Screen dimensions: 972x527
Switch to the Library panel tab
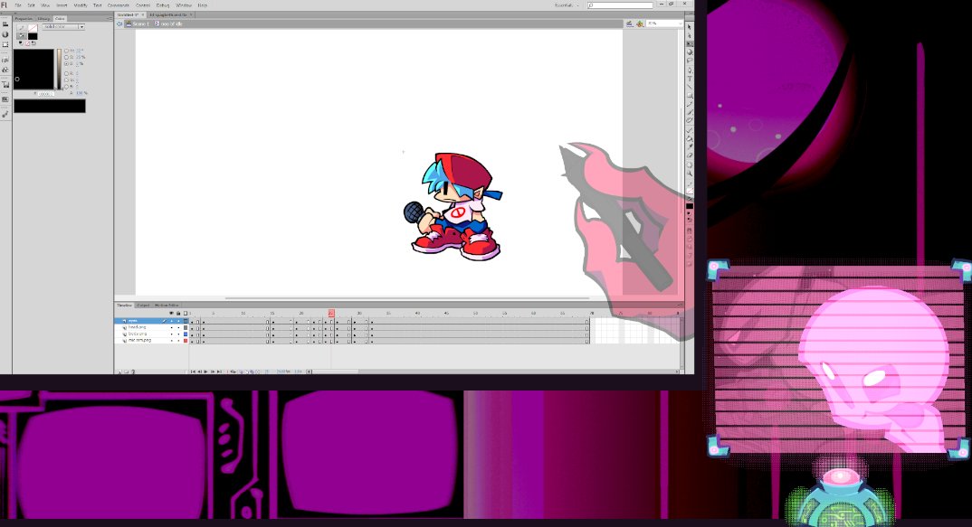[x=43, y=19]
